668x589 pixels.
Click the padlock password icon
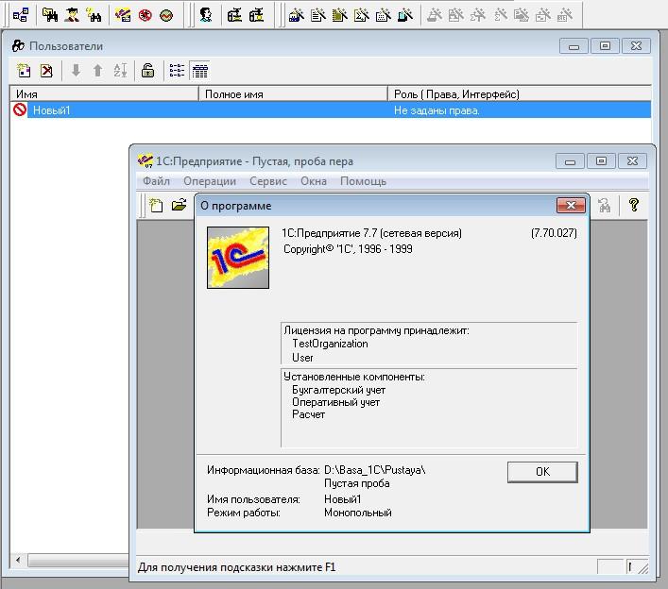click(x=147, y=71)
